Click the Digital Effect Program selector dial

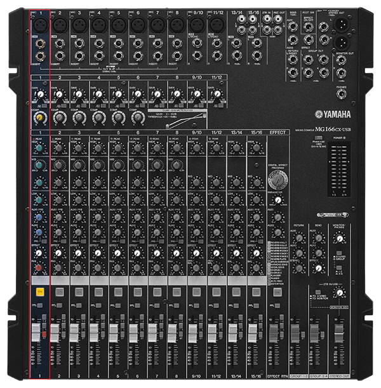tap(278, 180)
